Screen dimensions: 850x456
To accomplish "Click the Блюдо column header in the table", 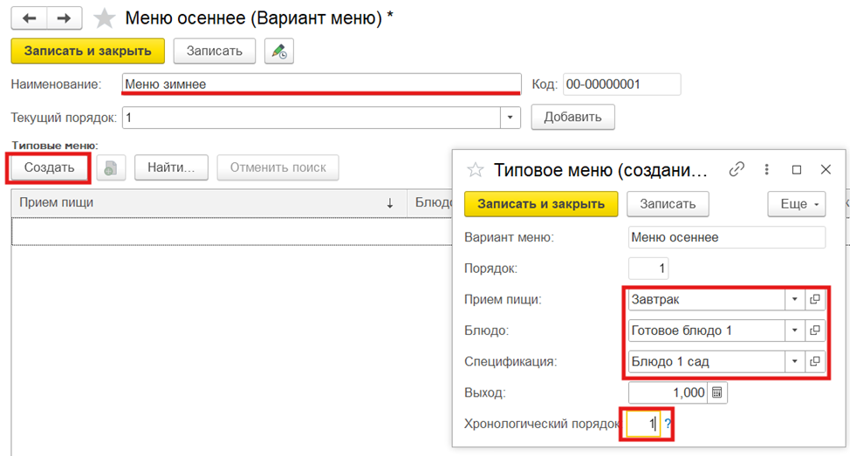I will click(430, 203).
